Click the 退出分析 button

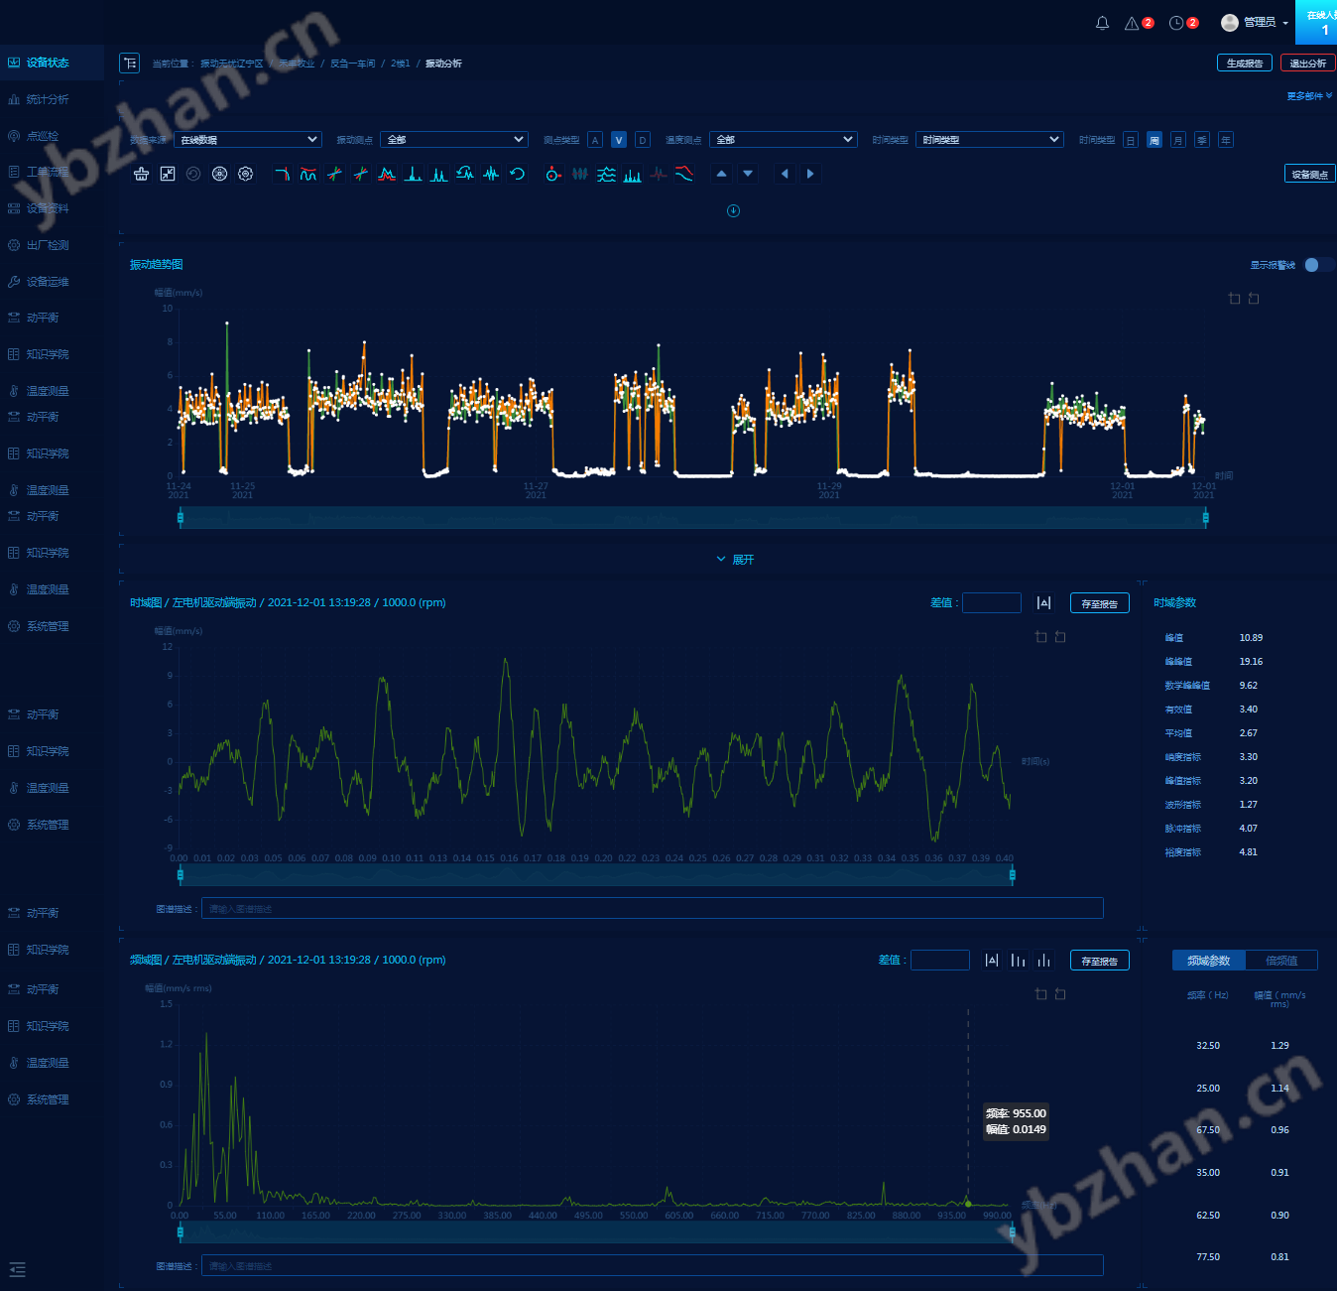(1307, 63)
